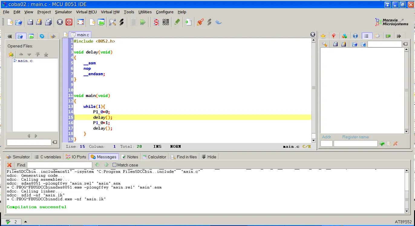Click the floppy save icon in register panel
This screenshot has width=415, height=226.
coord(335,44)
